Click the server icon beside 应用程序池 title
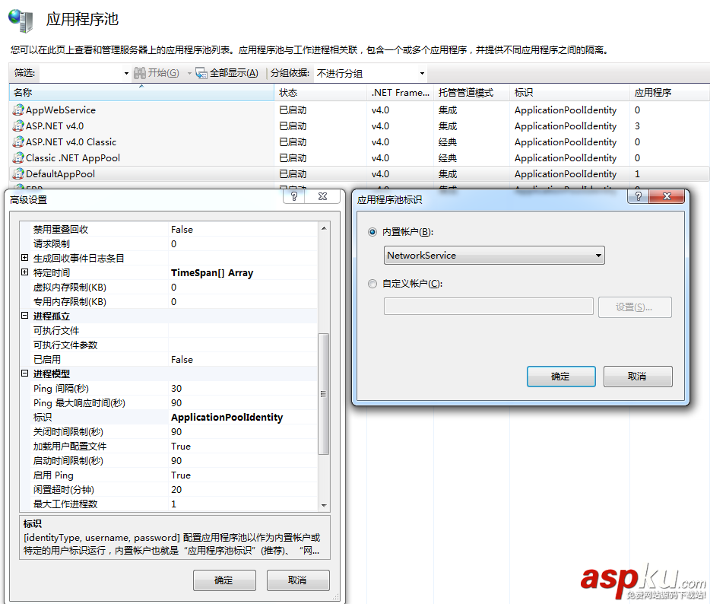 click(x=21, y=21)
